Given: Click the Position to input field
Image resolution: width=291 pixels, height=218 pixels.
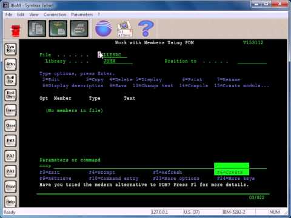Looking at the screenshot, I should pos(252,61).
